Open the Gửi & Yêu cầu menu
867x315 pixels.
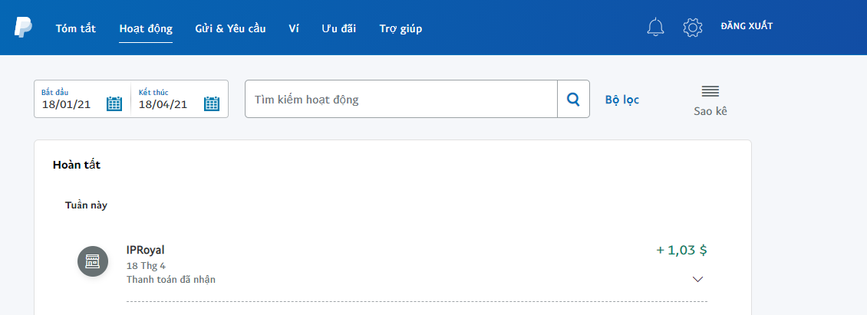230,29
